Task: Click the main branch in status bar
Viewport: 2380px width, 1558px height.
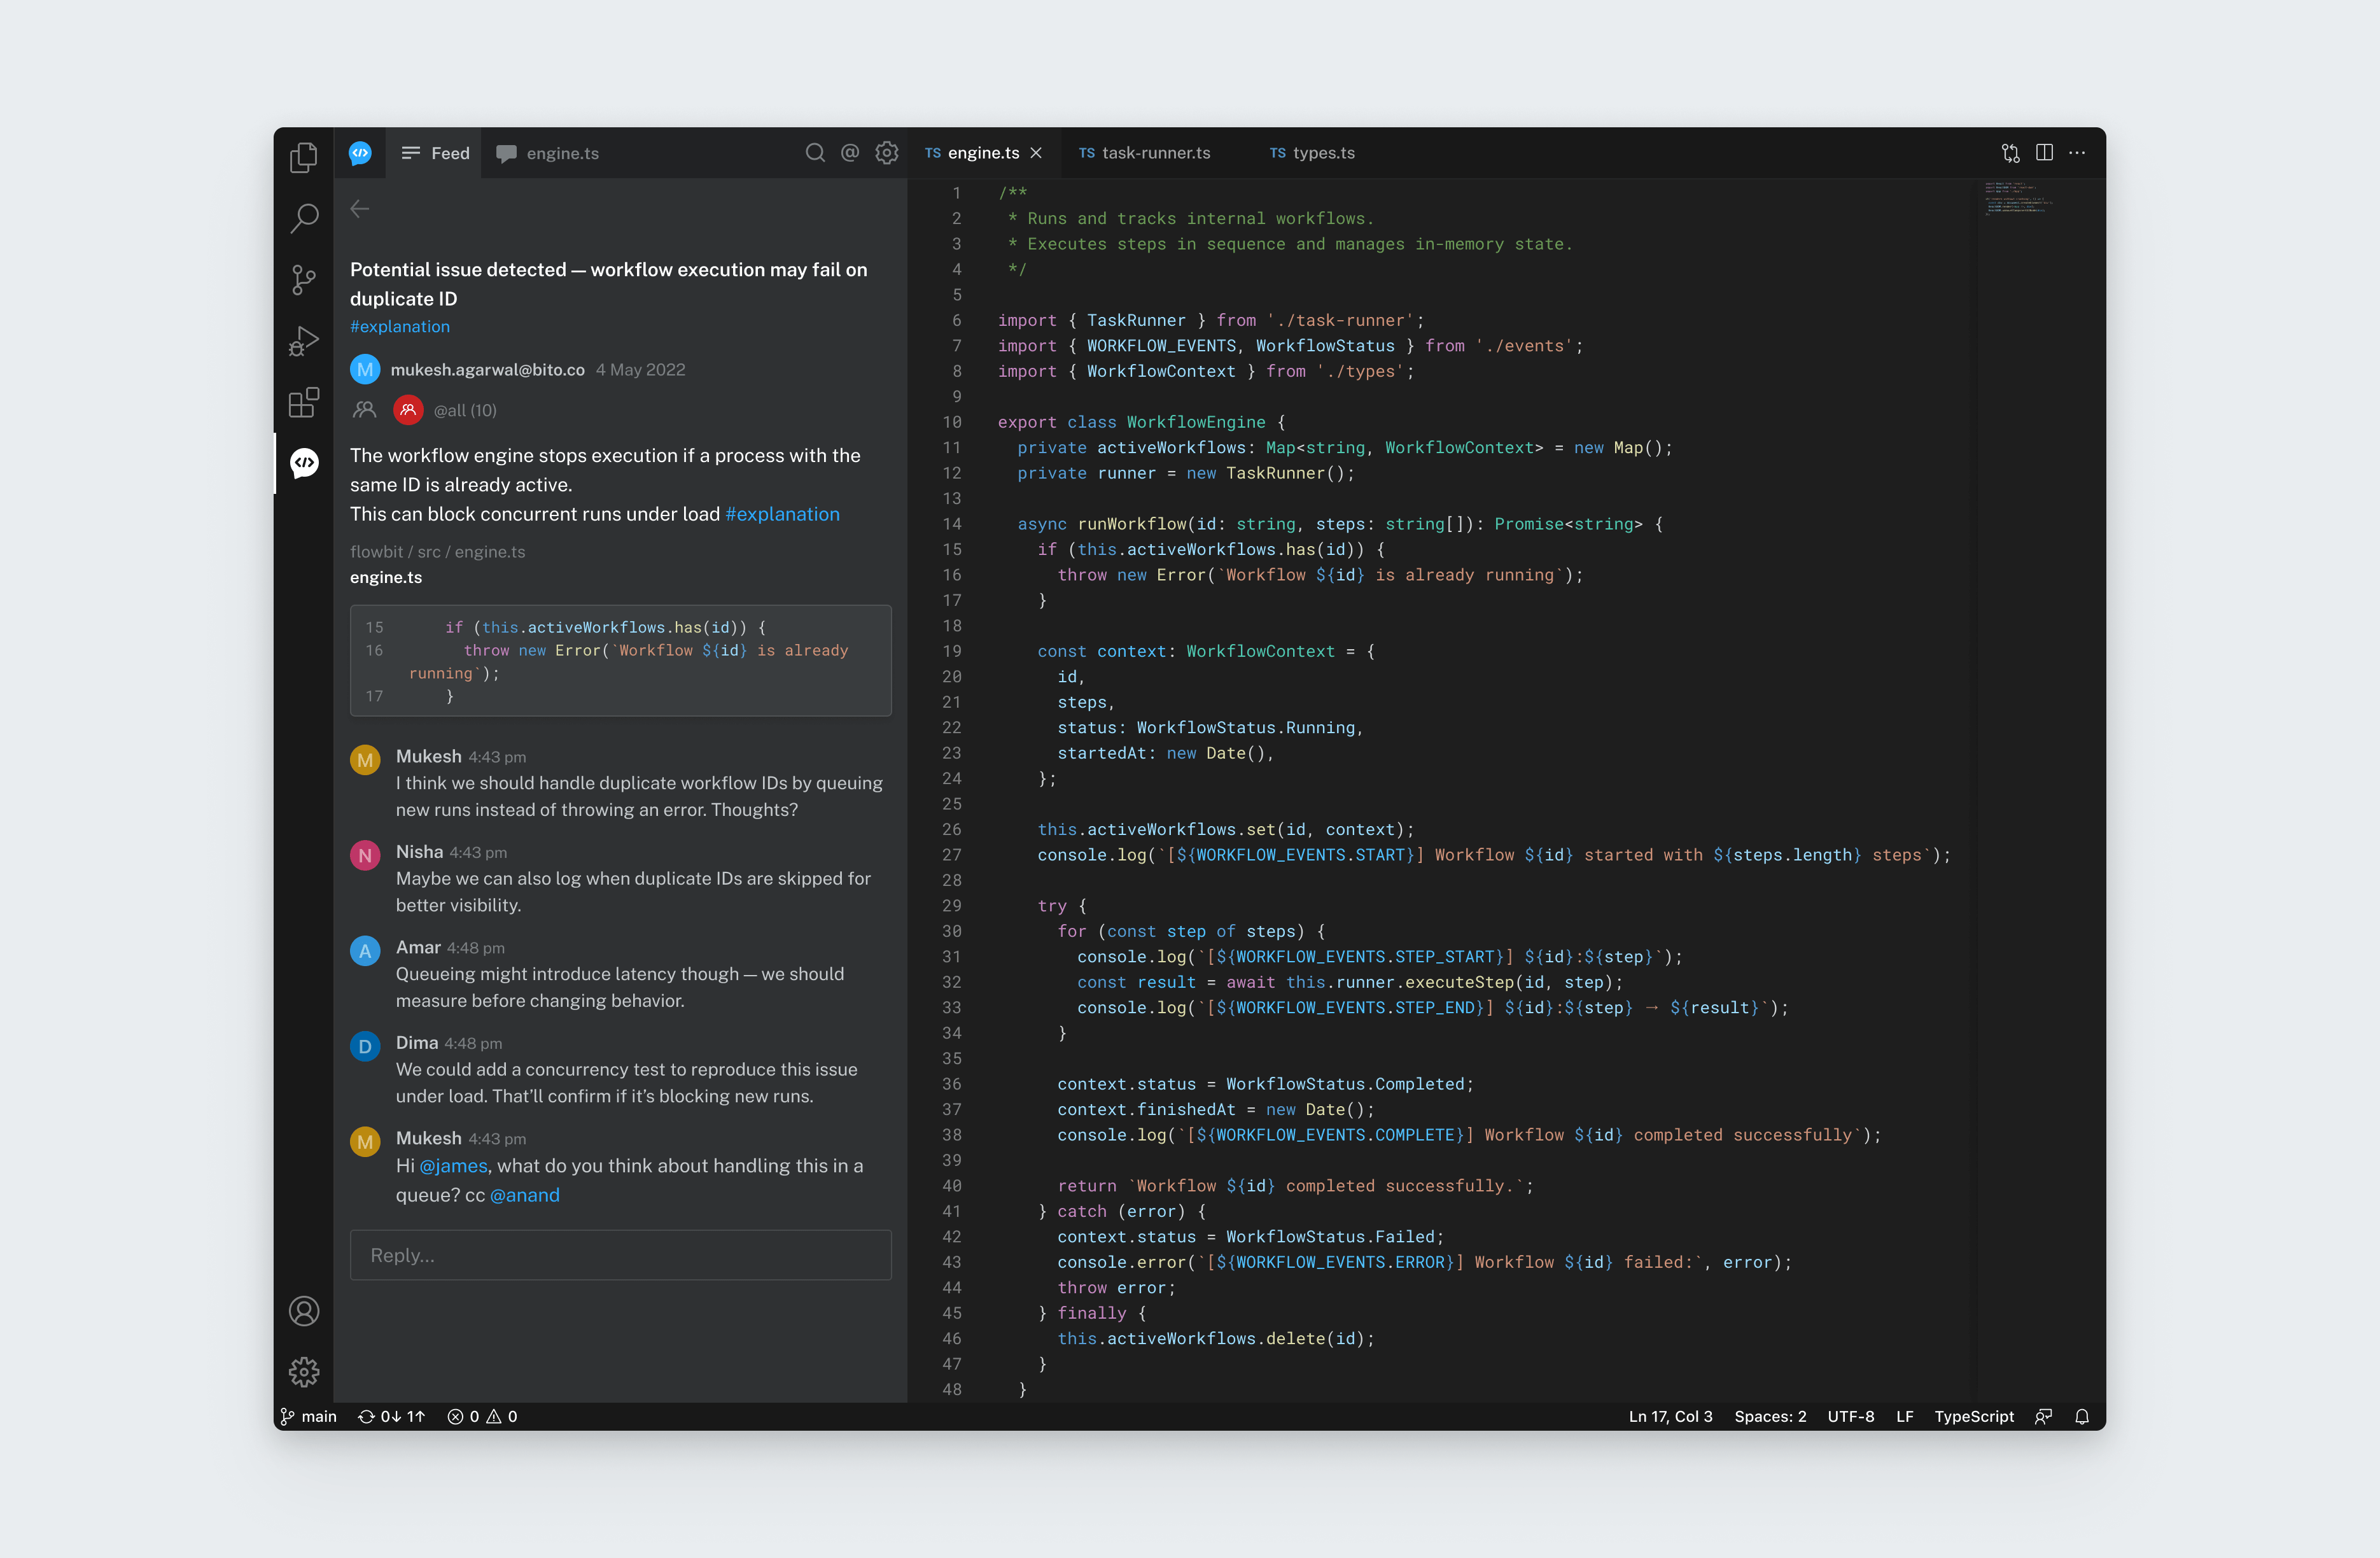Action: 309,1416
